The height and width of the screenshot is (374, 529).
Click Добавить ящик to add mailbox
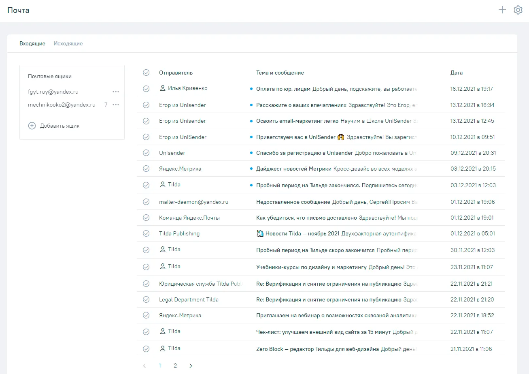point(59,126)
